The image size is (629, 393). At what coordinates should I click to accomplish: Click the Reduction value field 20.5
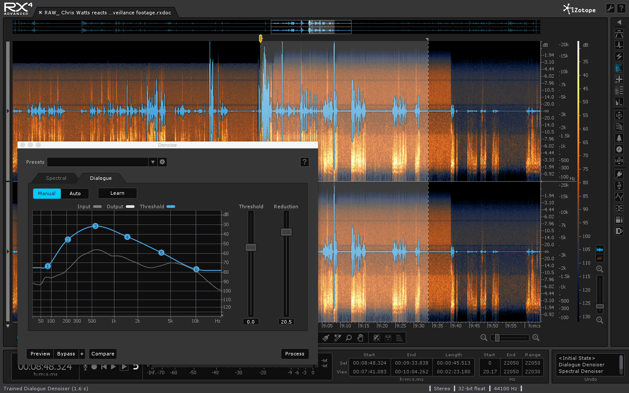(286, 322)
